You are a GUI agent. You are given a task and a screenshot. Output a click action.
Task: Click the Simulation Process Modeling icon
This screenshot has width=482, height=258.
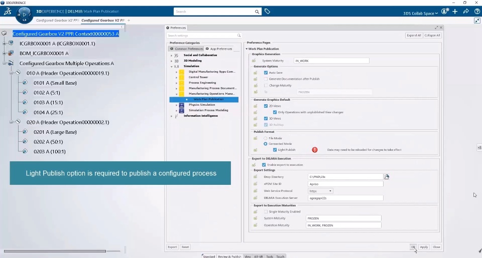pos(182,110)
